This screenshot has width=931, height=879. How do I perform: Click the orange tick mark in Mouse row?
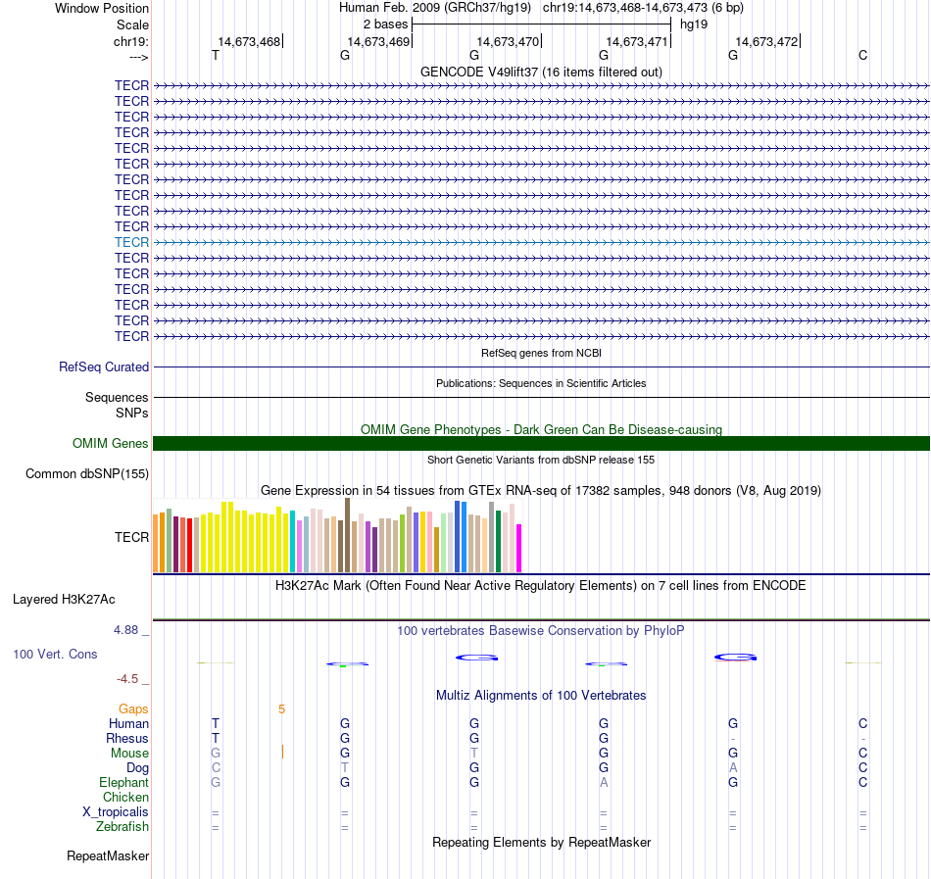point(282,752)
